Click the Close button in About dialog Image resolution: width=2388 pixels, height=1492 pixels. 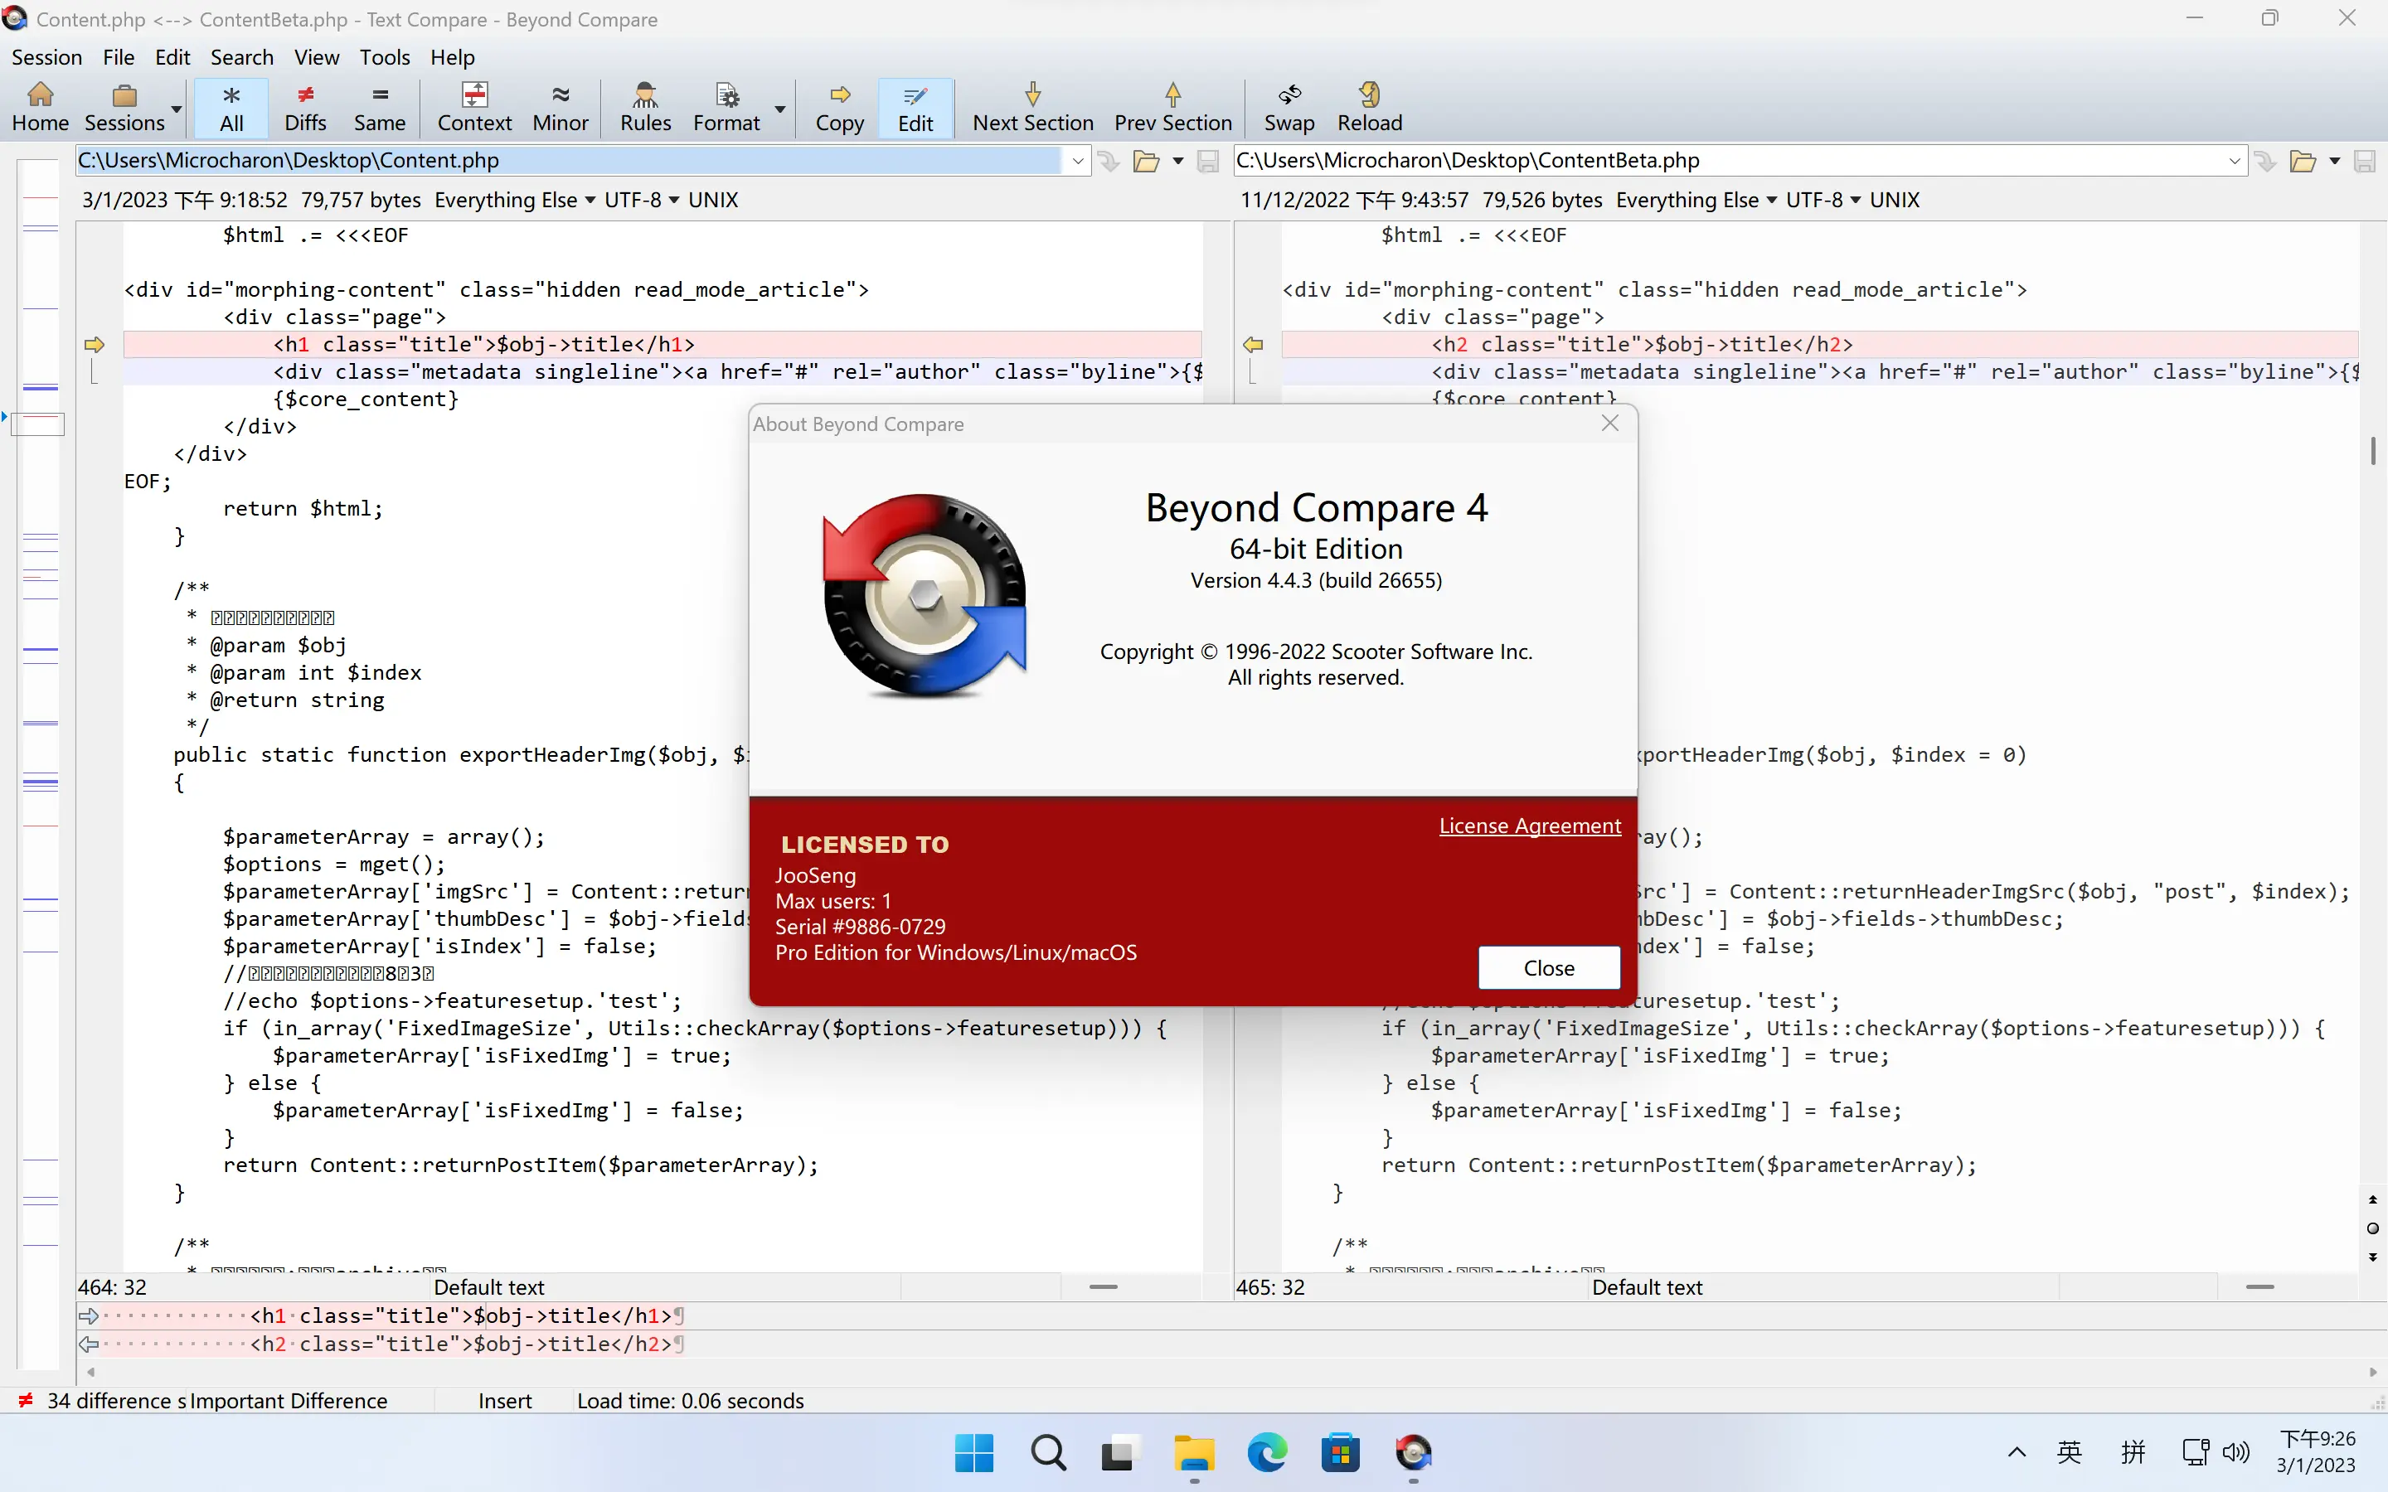click(x=1546, y=966)
